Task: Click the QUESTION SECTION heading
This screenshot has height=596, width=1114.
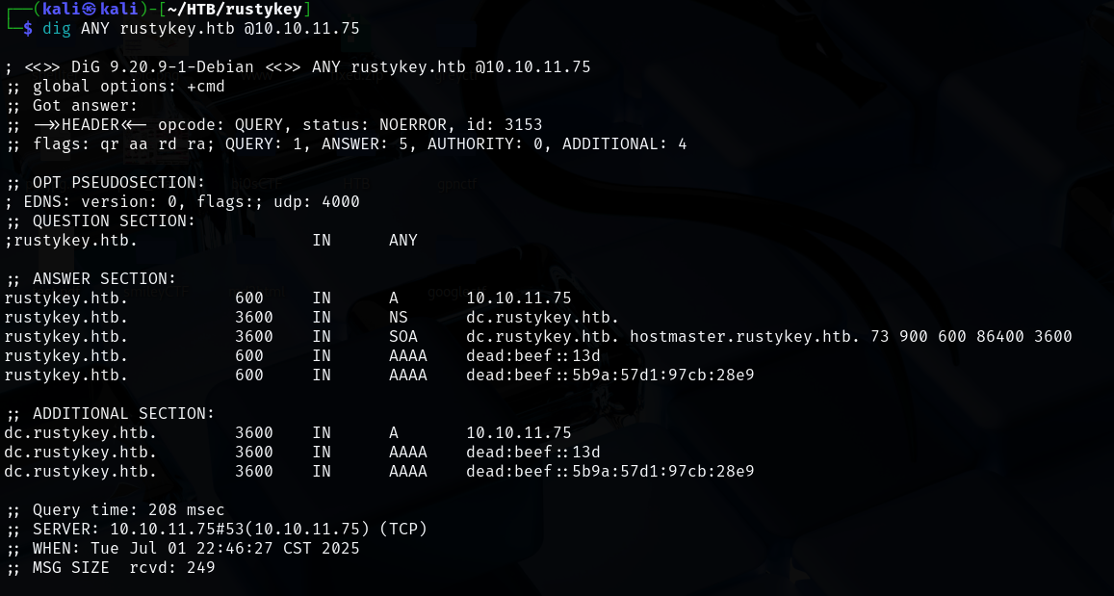Action: click(x=114, y=221)
